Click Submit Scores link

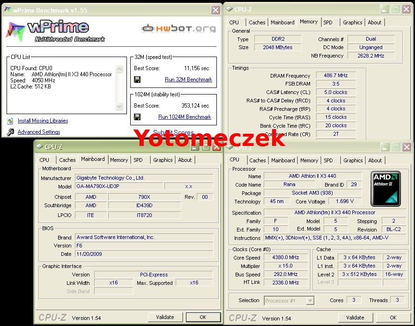point(173,132)
